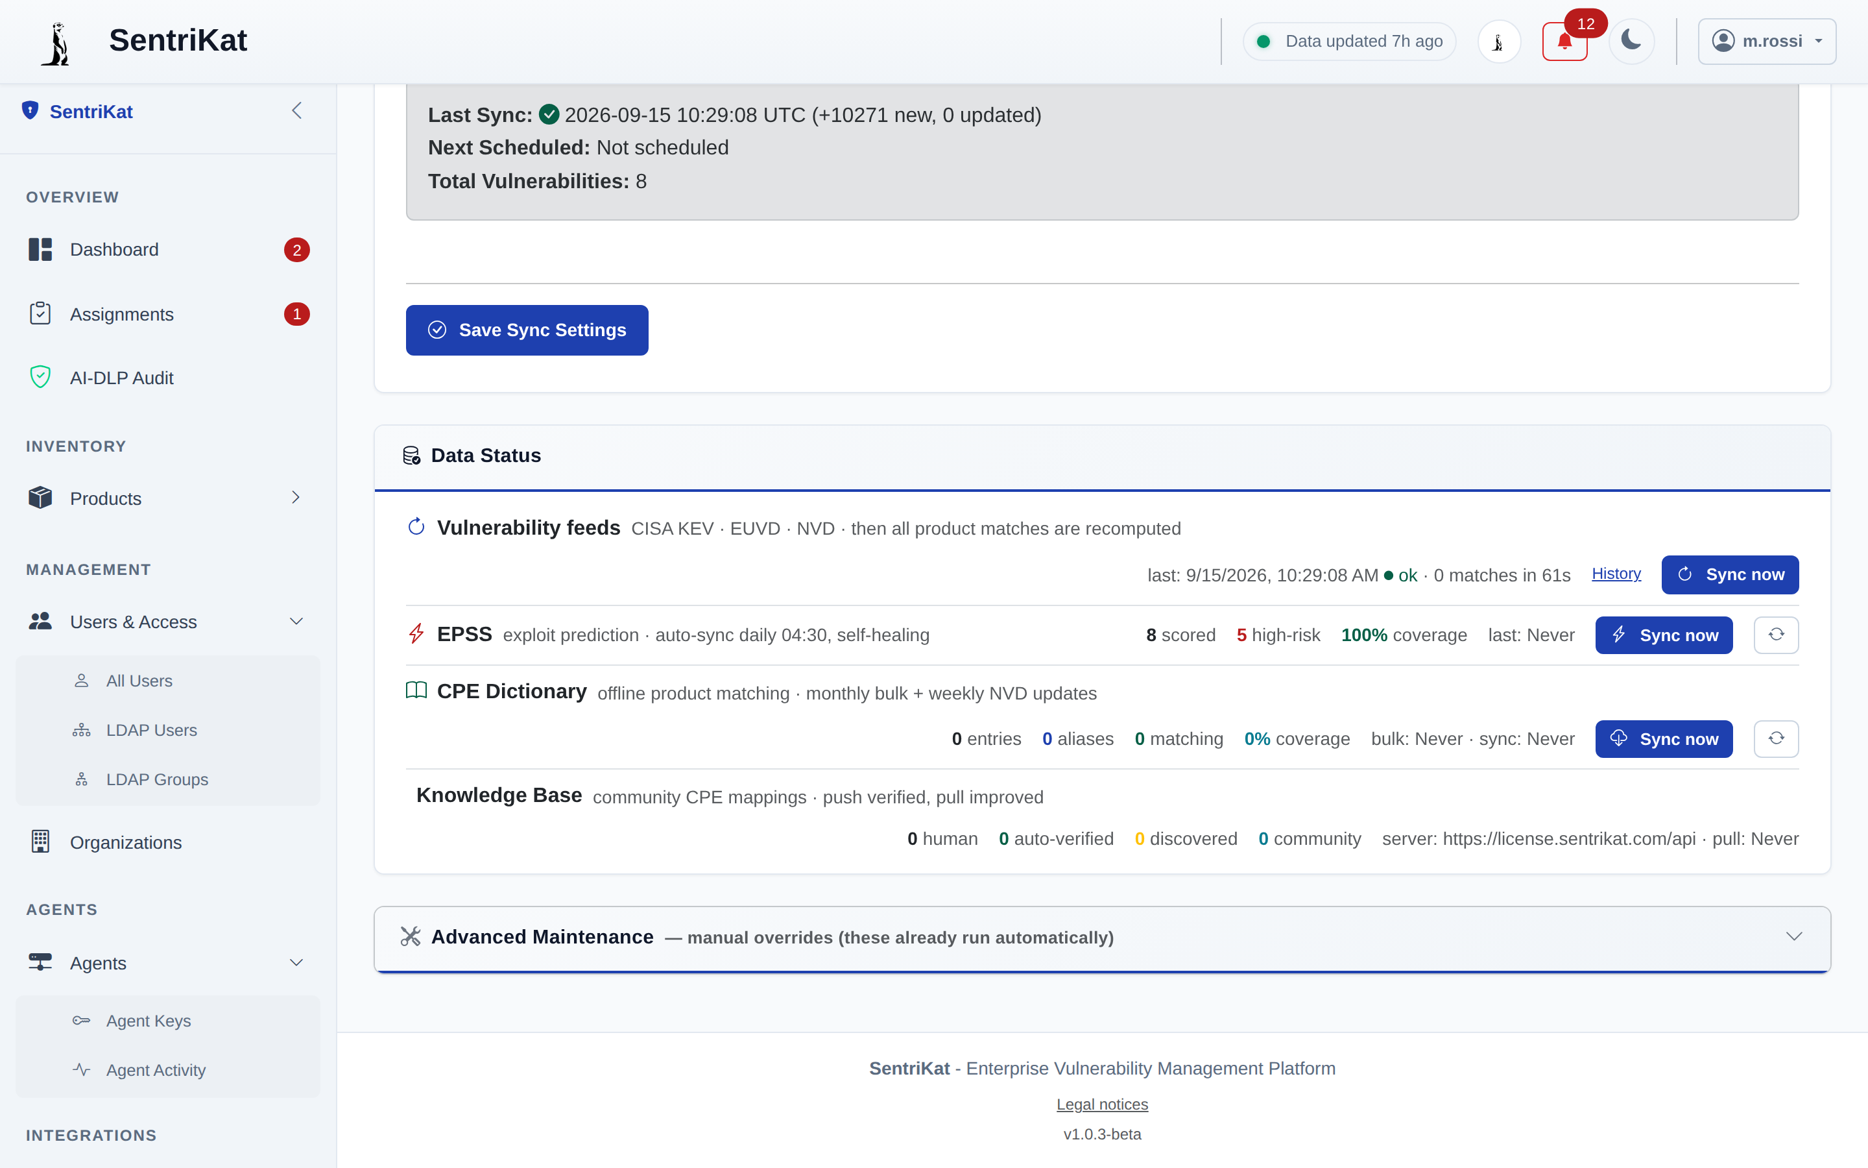Open the Dashboard menu item
This screenshot has height=1168, width=1868.
(168, 250)
